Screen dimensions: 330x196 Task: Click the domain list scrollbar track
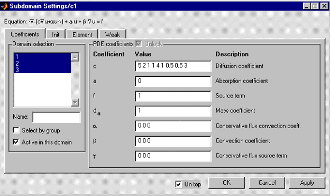(x=75, y=79)
